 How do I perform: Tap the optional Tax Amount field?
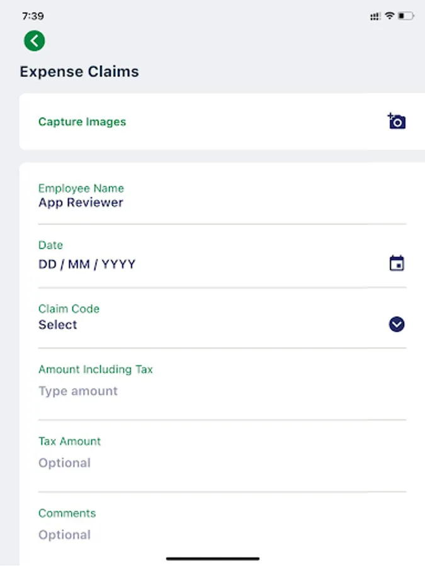pyautogui.click(x=65, y=462)
